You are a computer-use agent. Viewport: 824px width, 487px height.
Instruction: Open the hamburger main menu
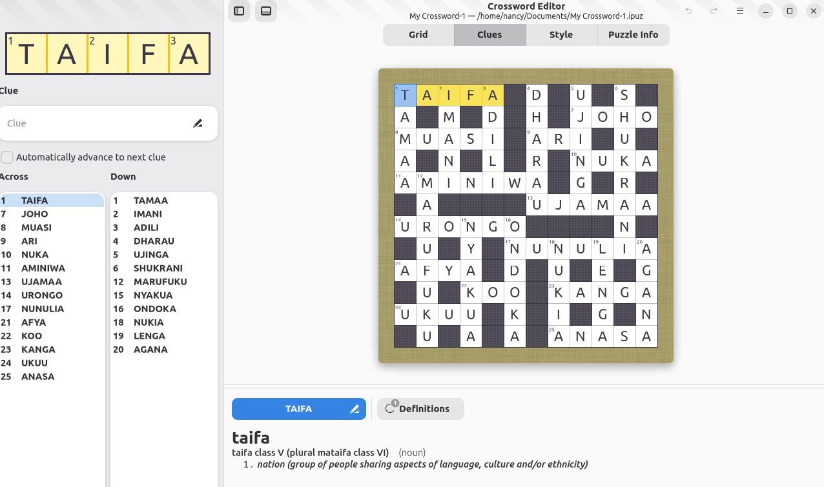coord(740,11)
